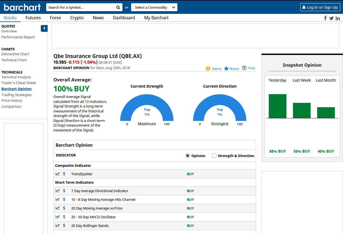The image size is (343, 234).
Task: Open the Technical Analysis link
Action: point(16,77)
